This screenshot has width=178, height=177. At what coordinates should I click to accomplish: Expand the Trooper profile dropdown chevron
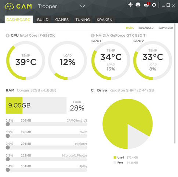pyautogui.click(x=83, y=6)
